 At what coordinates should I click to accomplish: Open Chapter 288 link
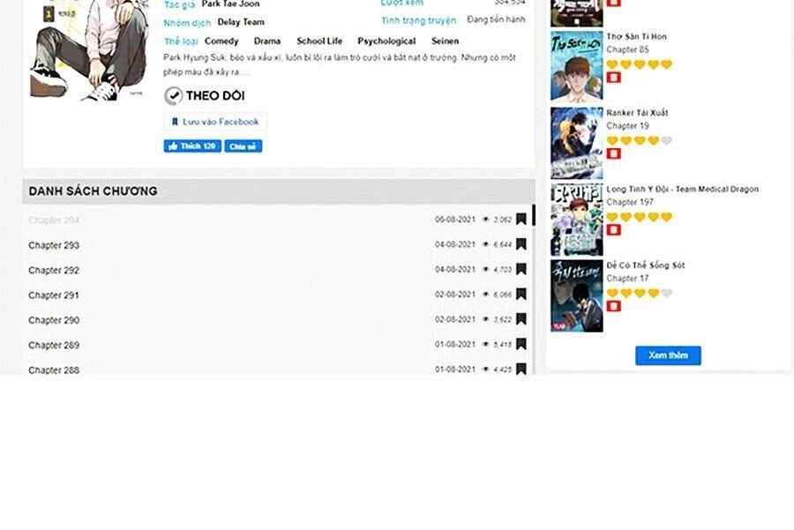tap(54, 370)
